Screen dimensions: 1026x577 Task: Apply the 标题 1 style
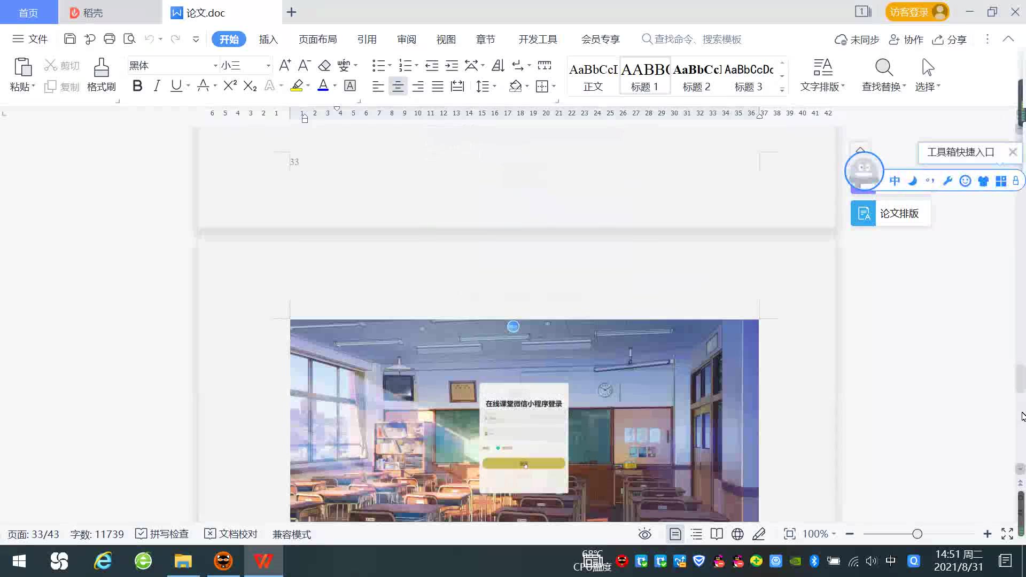point(645,76)
